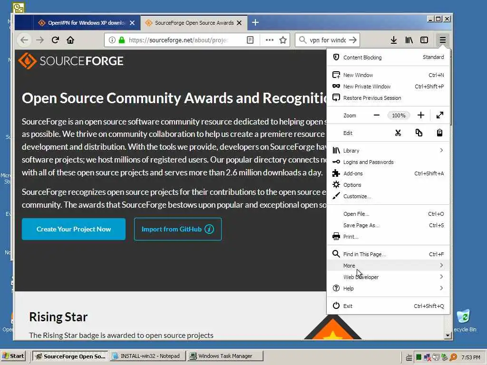This screenshot has height=365, width=487.
Task: Toggle the sidebar toolbar icon
Action: 424,40
